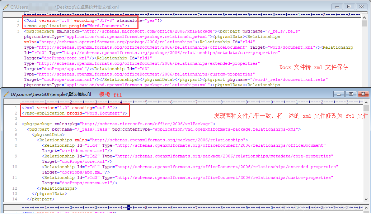Restore the 默认模板.ftl window size

pos(351,94)
